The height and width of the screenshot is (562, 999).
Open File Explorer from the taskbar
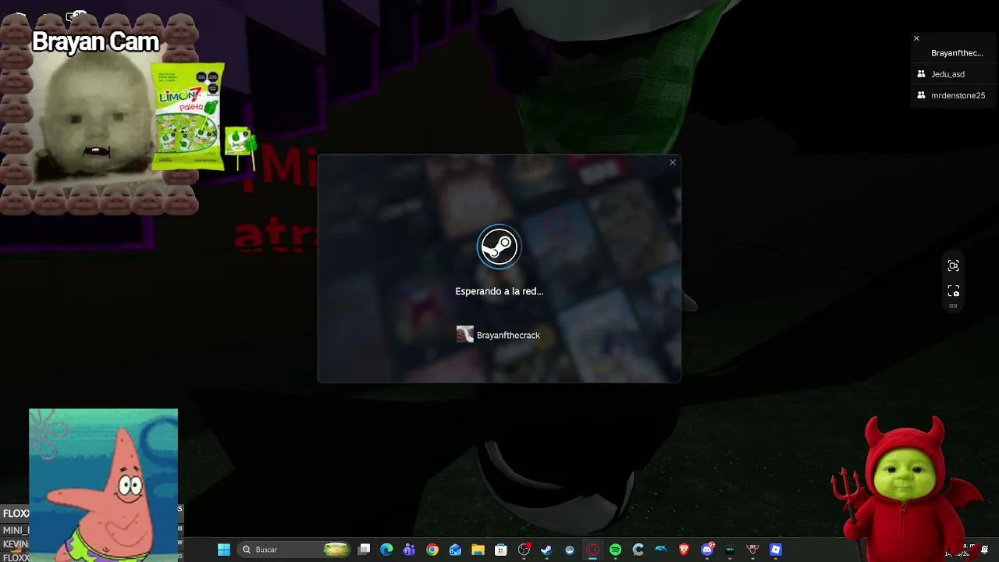(x=478, y=550)
